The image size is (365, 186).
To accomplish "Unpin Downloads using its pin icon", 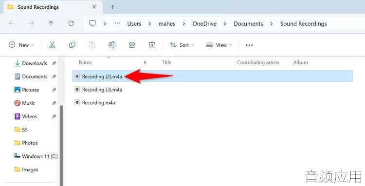I will pyautogui.click(x=54, y=63).
